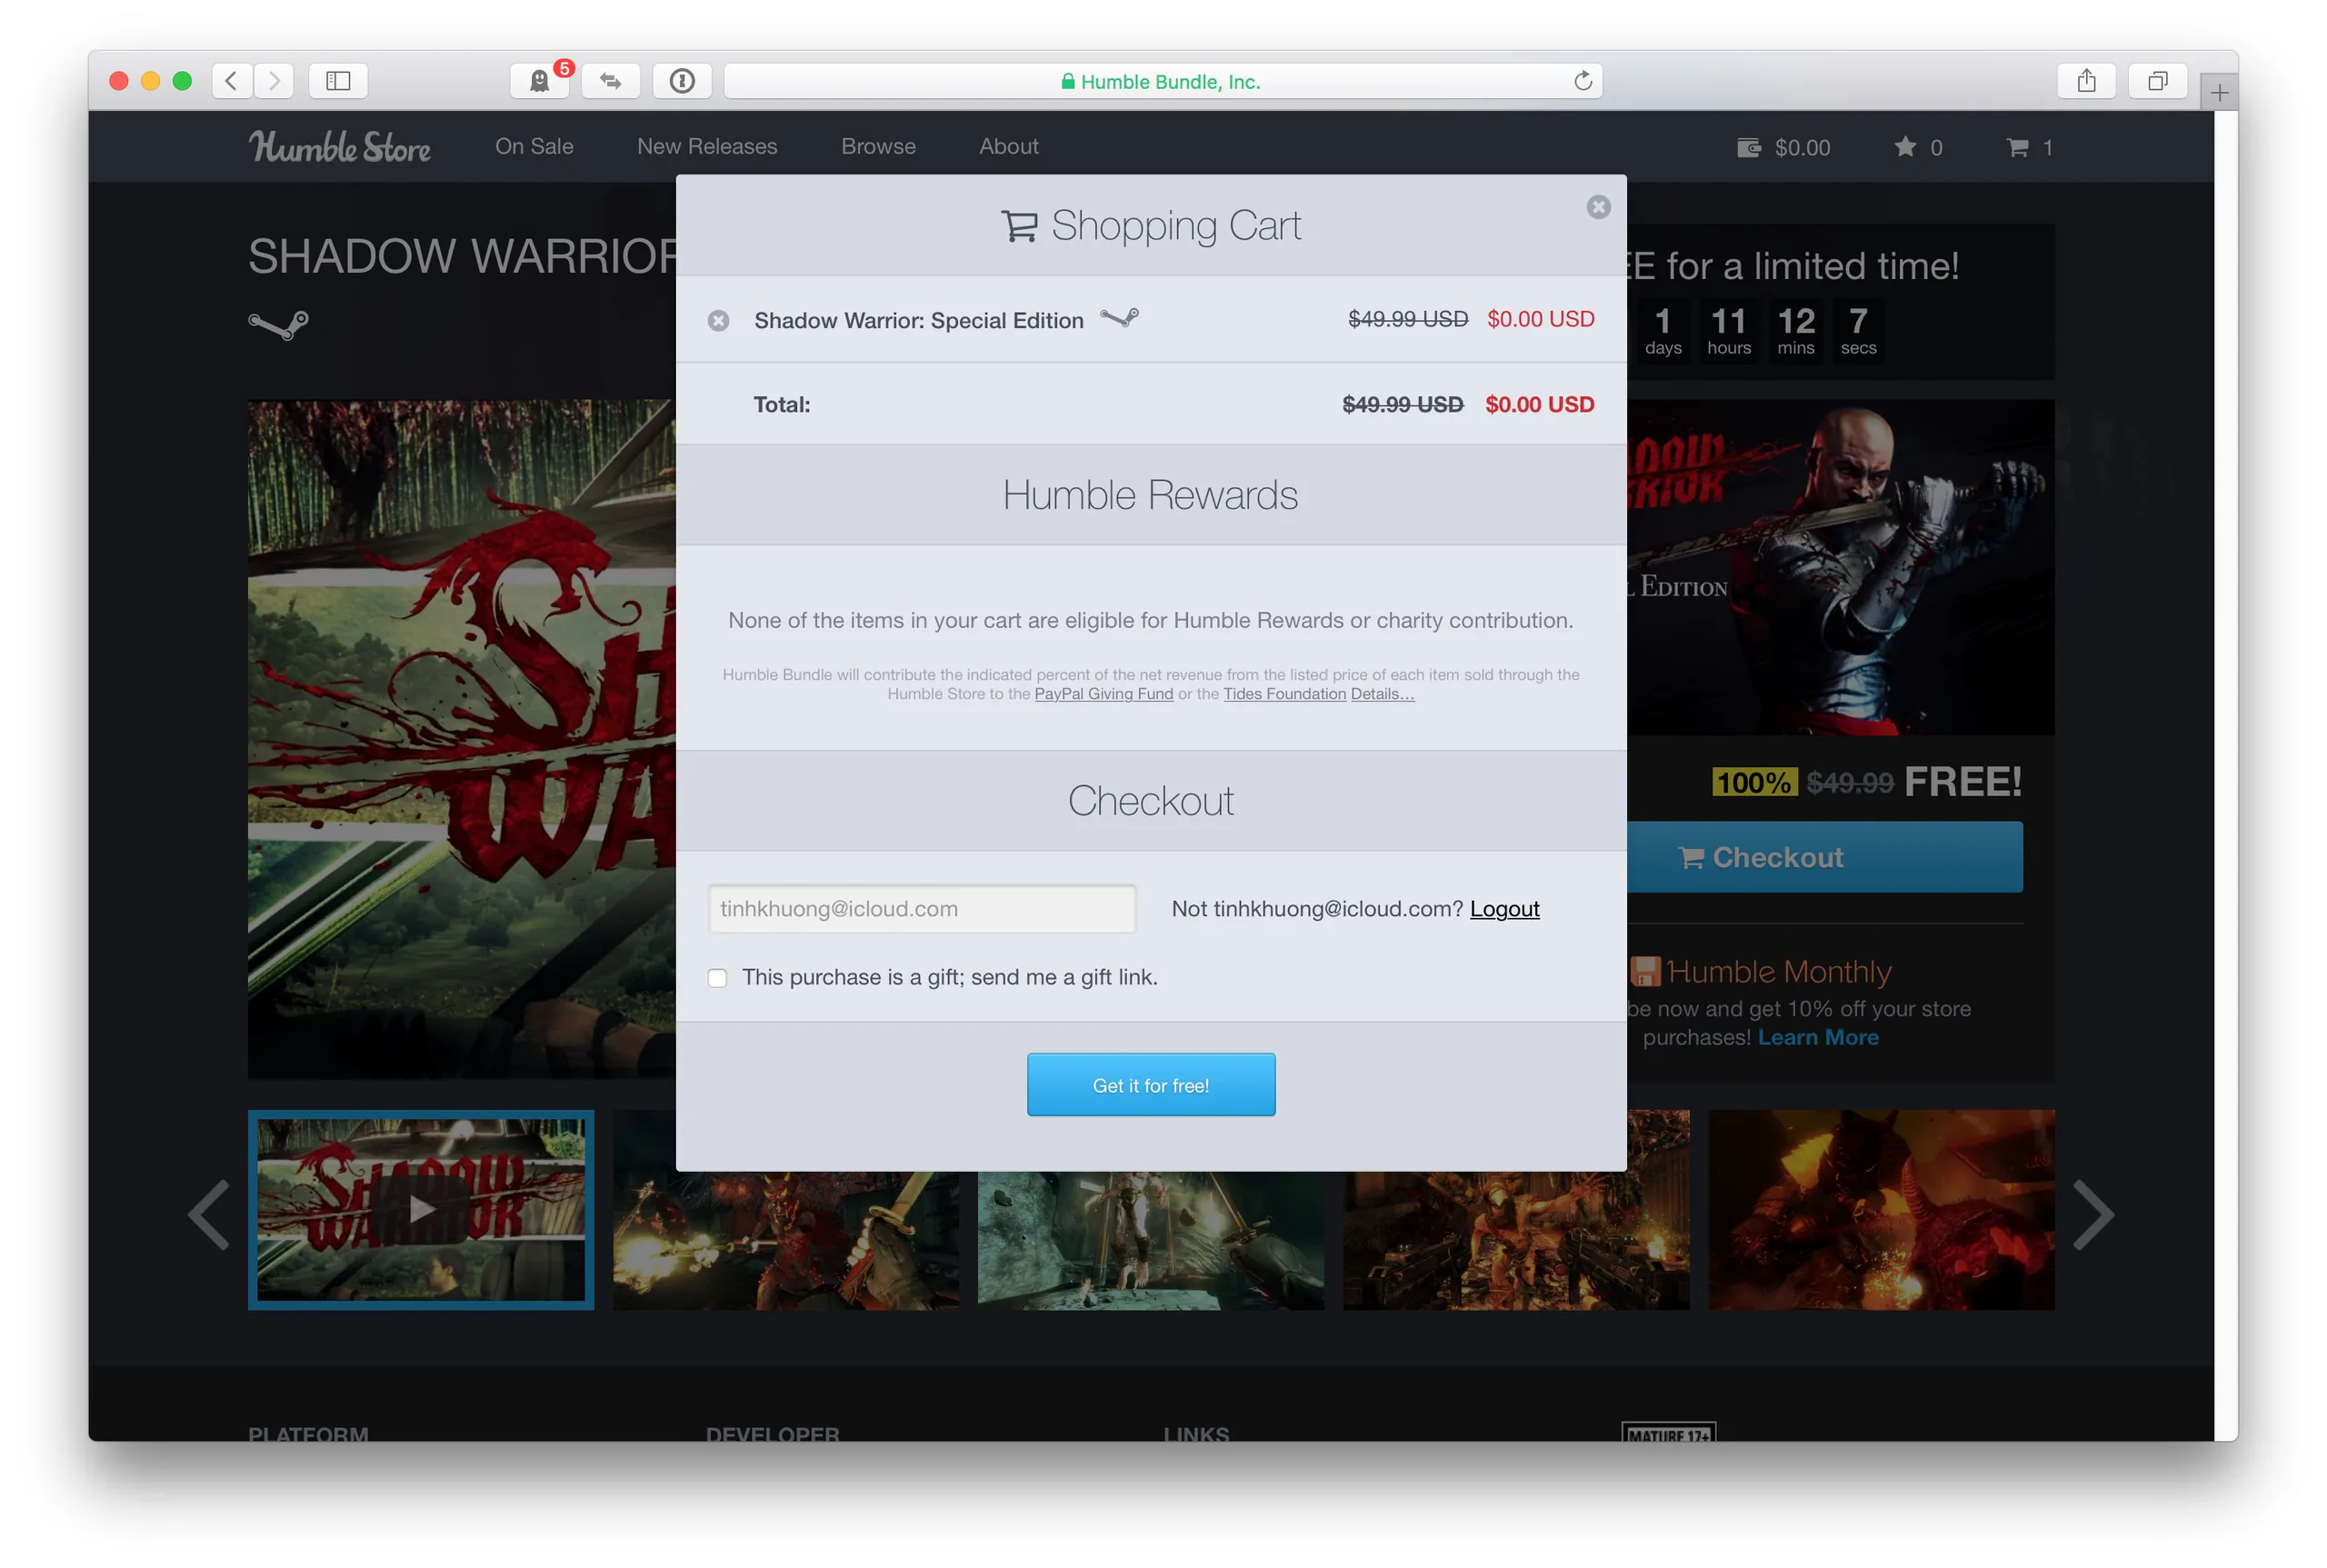Image resolution: width=2327 pixels, height=1568 pixels.
Task: Select the fiery demon screenshot thumbnail
Action: [1880, 1210]
